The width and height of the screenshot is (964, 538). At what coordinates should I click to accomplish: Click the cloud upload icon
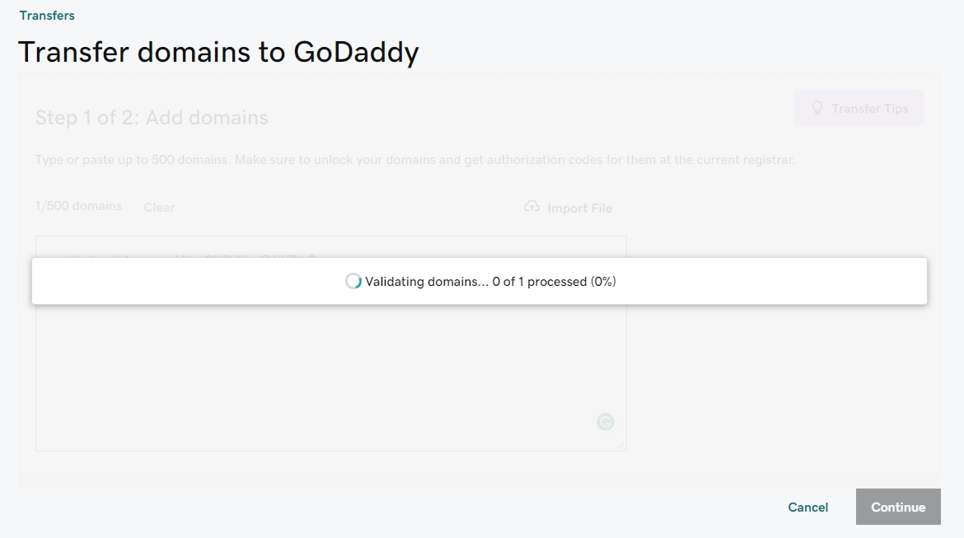(532, 207)
